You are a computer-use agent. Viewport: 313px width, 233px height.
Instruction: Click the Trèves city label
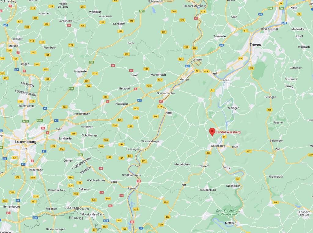tap(255, 45)
